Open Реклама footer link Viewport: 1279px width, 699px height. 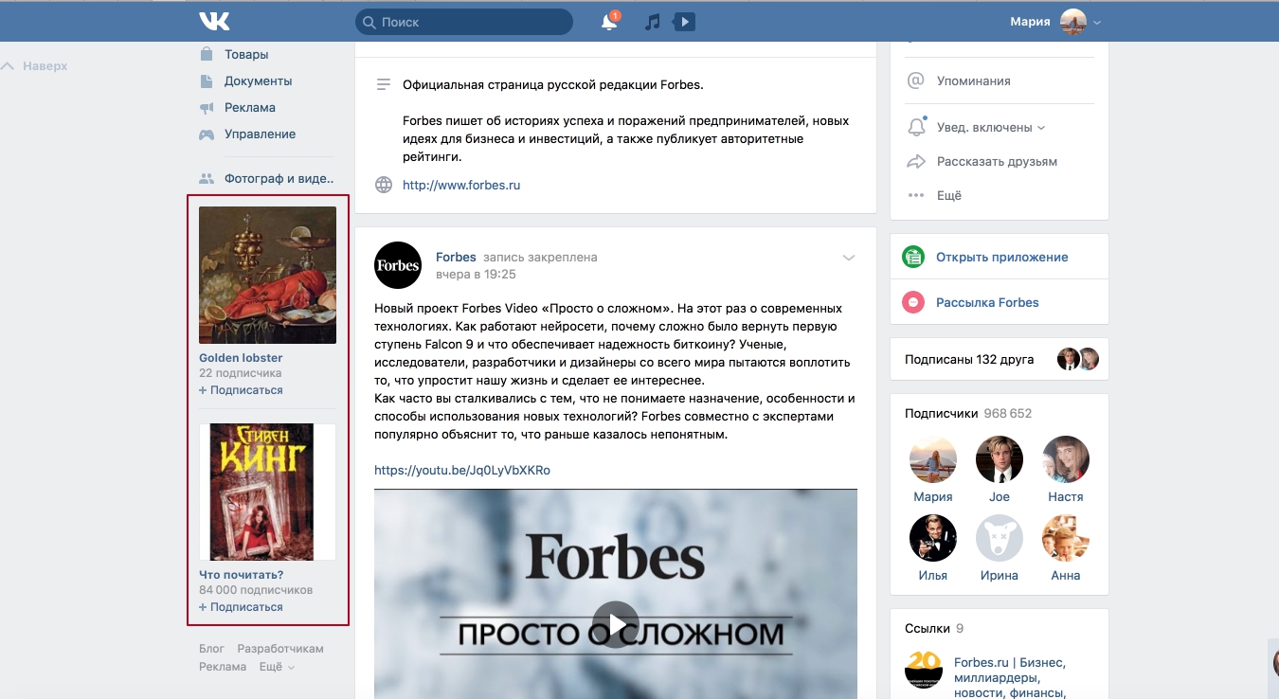[x=223, y=667]
